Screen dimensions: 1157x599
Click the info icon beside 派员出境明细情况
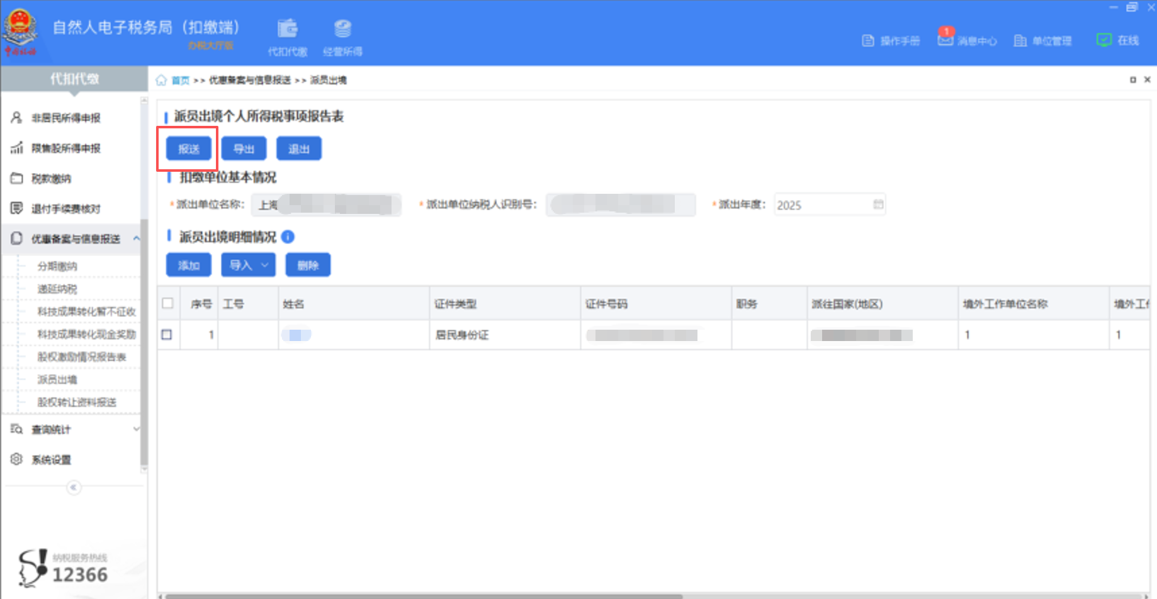(288, 237)
